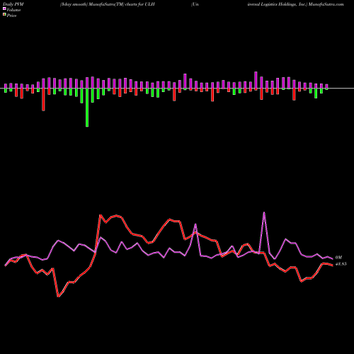Click the magenta Volume legend swatch
354x354 pixels.
click(4, 9)
